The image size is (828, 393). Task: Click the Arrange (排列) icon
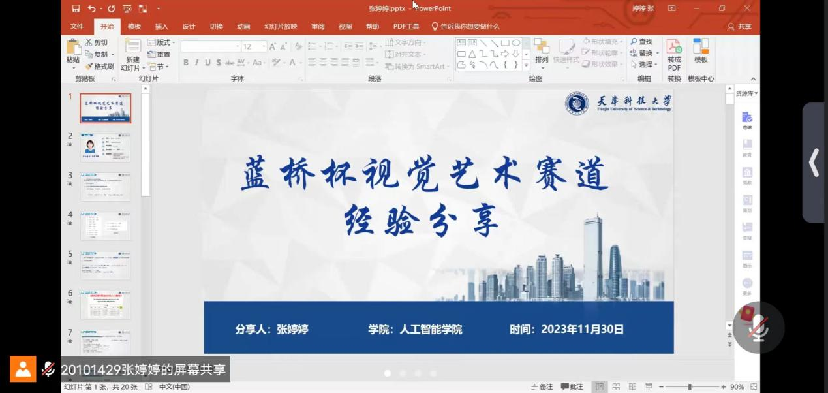542,47
